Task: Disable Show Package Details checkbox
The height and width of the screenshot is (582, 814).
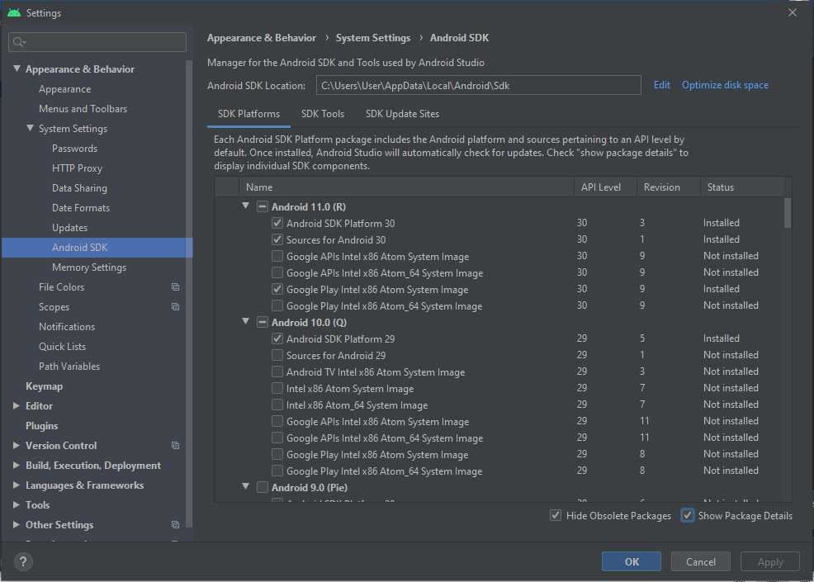Action: 688,516
